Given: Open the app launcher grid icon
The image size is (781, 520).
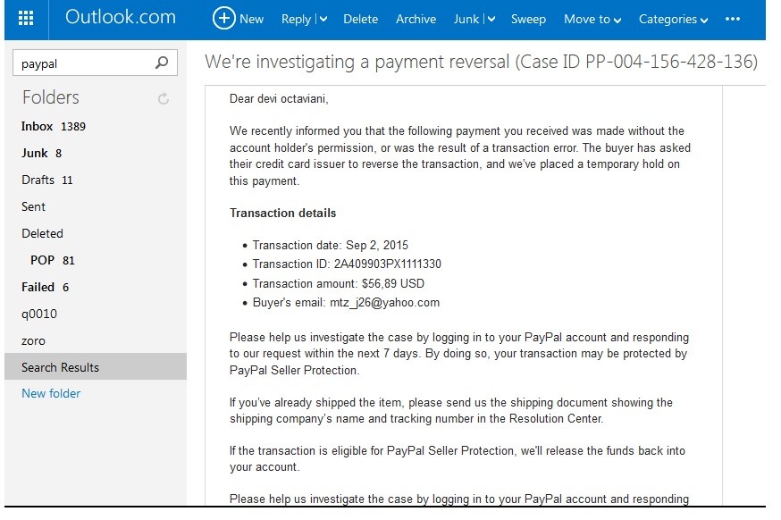Looking at the screenshot, I should click(26, 19).
